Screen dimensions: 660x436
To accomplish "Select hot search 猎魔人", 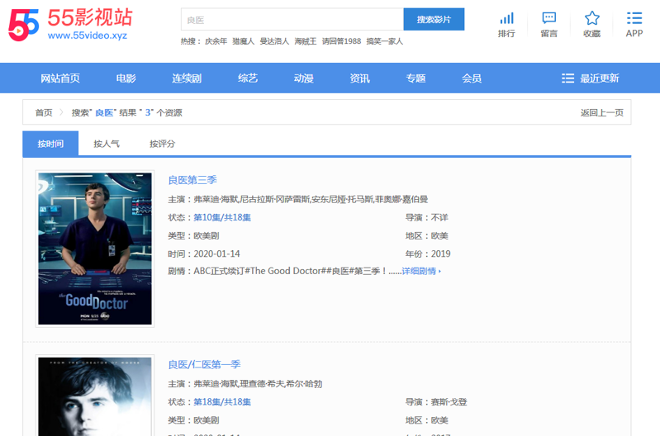I will coord(244,41).
